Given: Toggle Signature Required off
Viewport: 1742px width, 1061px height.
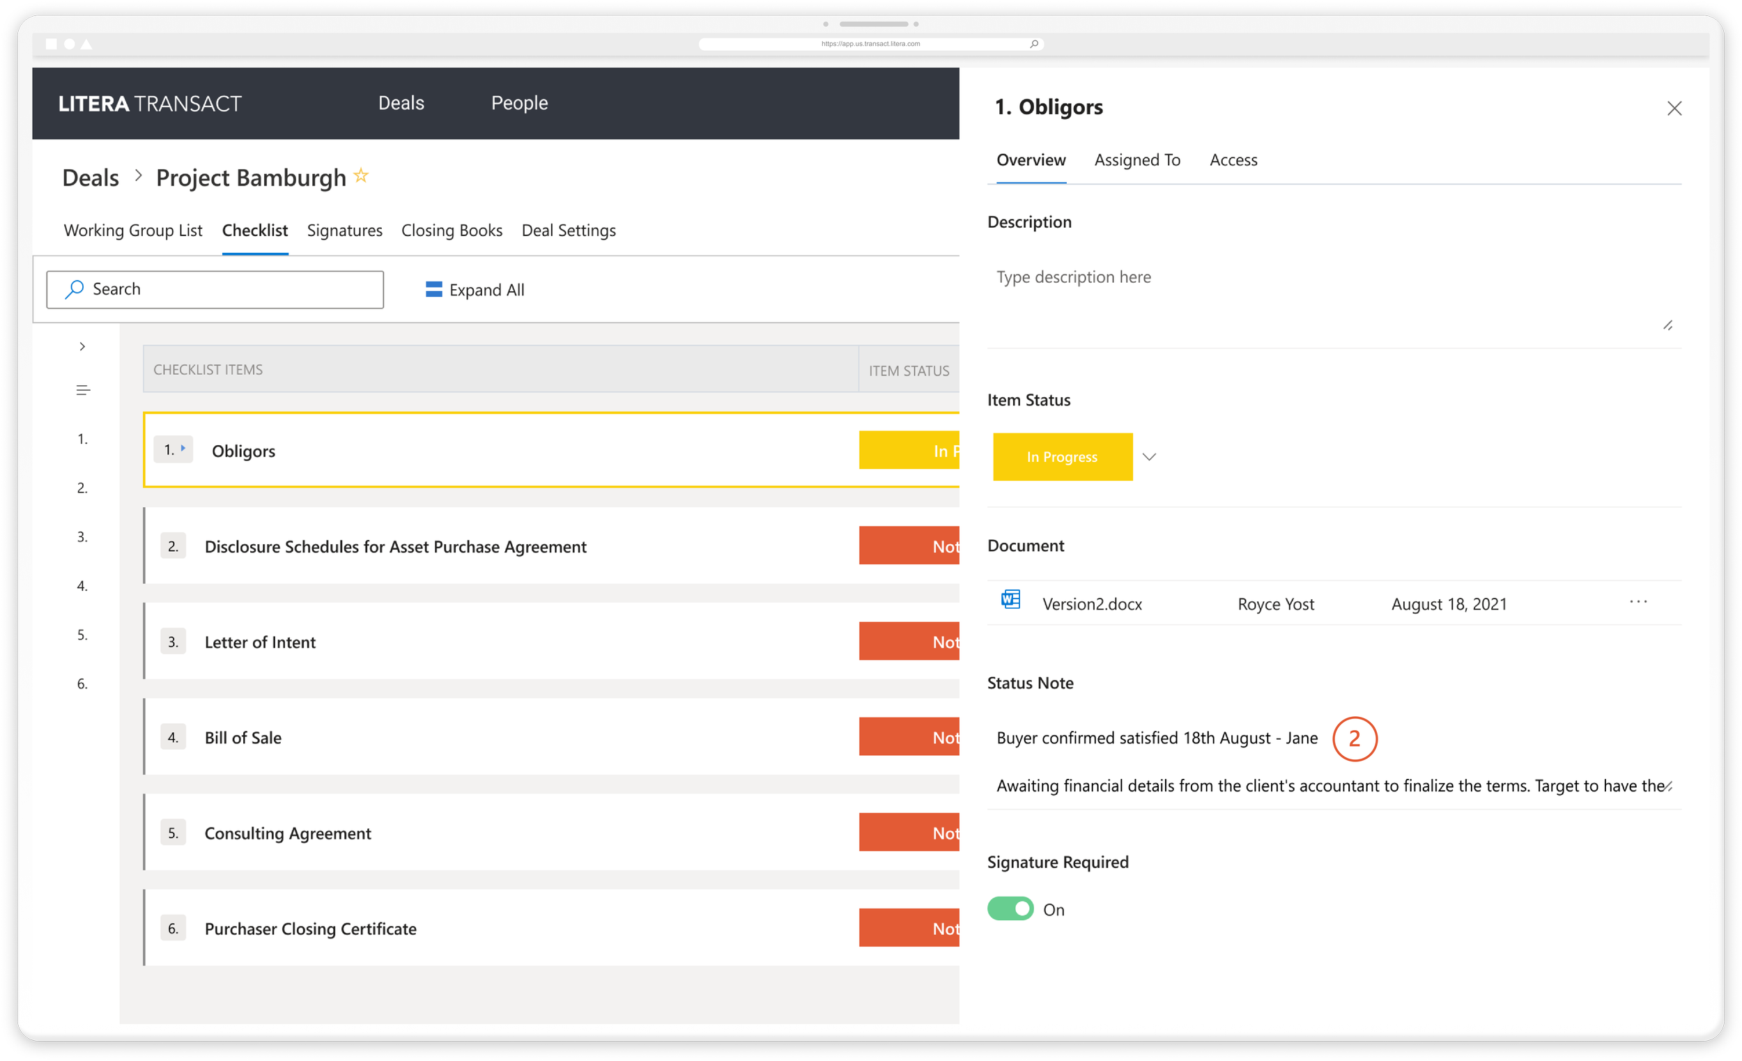Looking at the screenshot, I should (x=1010, y=909).
